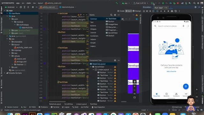Viewport: 204px width, 115px height.
Task: Collapse LinearLayout in Component Tree
Action: click(x=93, y=70)
